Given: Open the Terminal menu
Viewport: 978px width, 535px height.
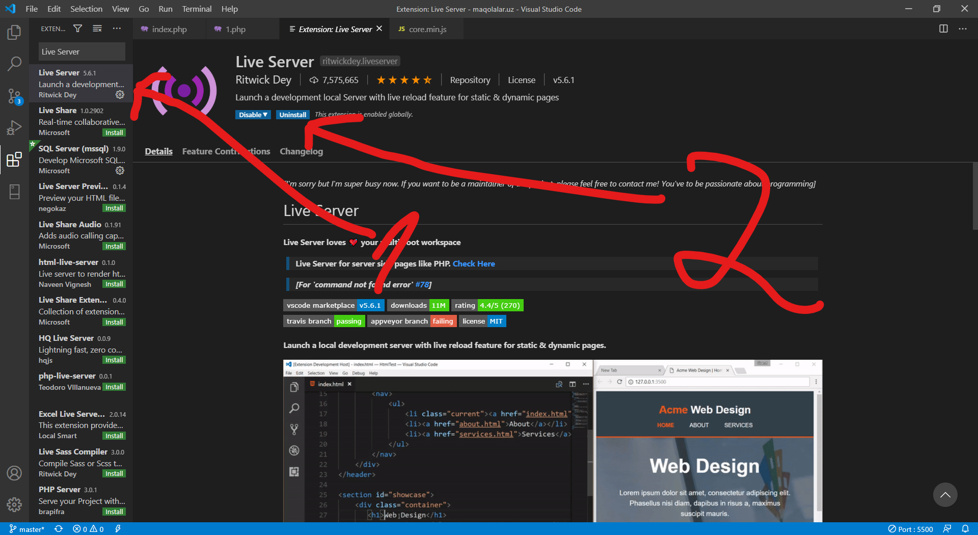Looking at the screenshot, I should [197, 9].
